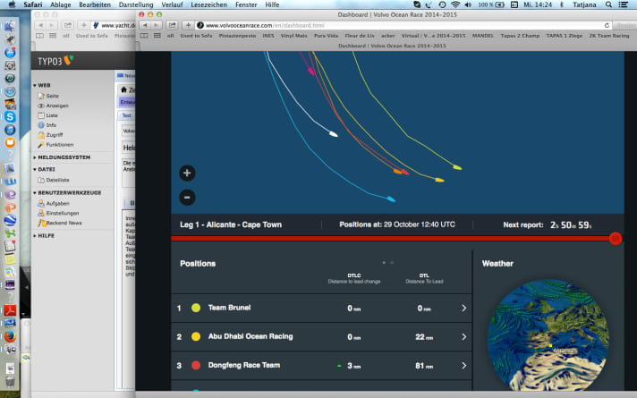Viewport: 637px width, 398px height.
Task: Click the back button in yacht.de window
Action: [40, 25]
